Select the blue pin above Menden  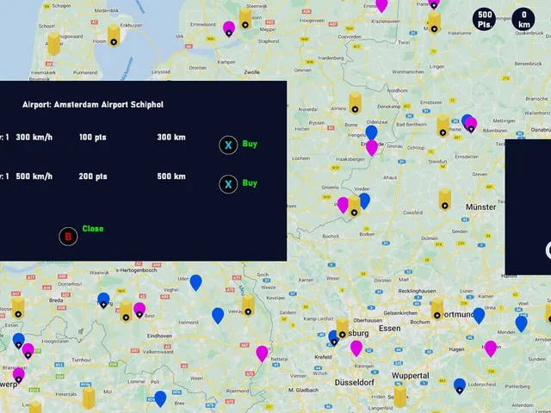point(521,324)
